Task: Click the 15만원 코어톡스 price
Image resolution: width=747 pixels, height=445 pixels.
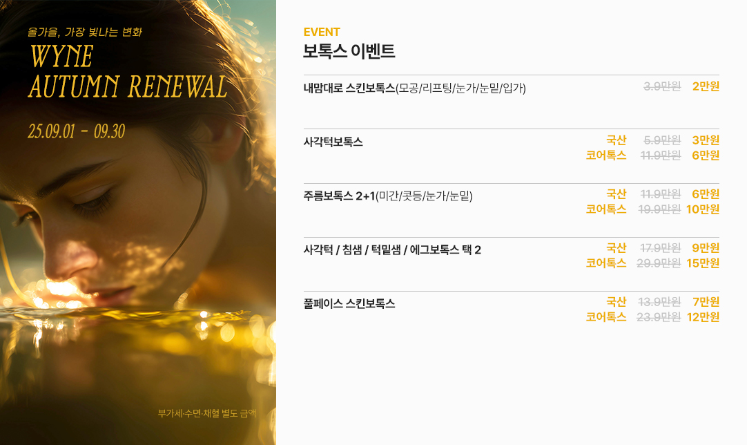Action: 703,263
